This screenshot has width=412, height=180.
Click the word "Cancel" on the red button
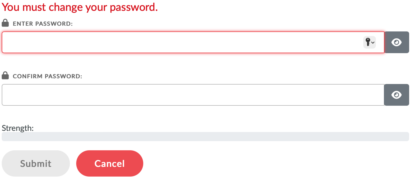[x=109, y=163]
